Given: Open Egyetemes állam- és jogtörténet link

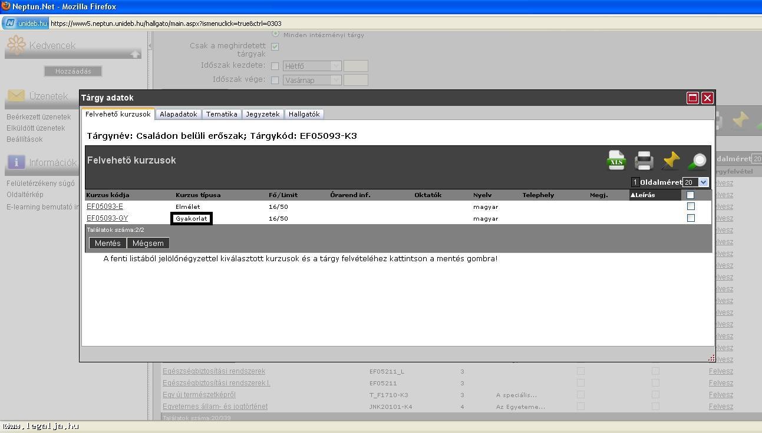Looking at the screenshot, I should 215,407.
